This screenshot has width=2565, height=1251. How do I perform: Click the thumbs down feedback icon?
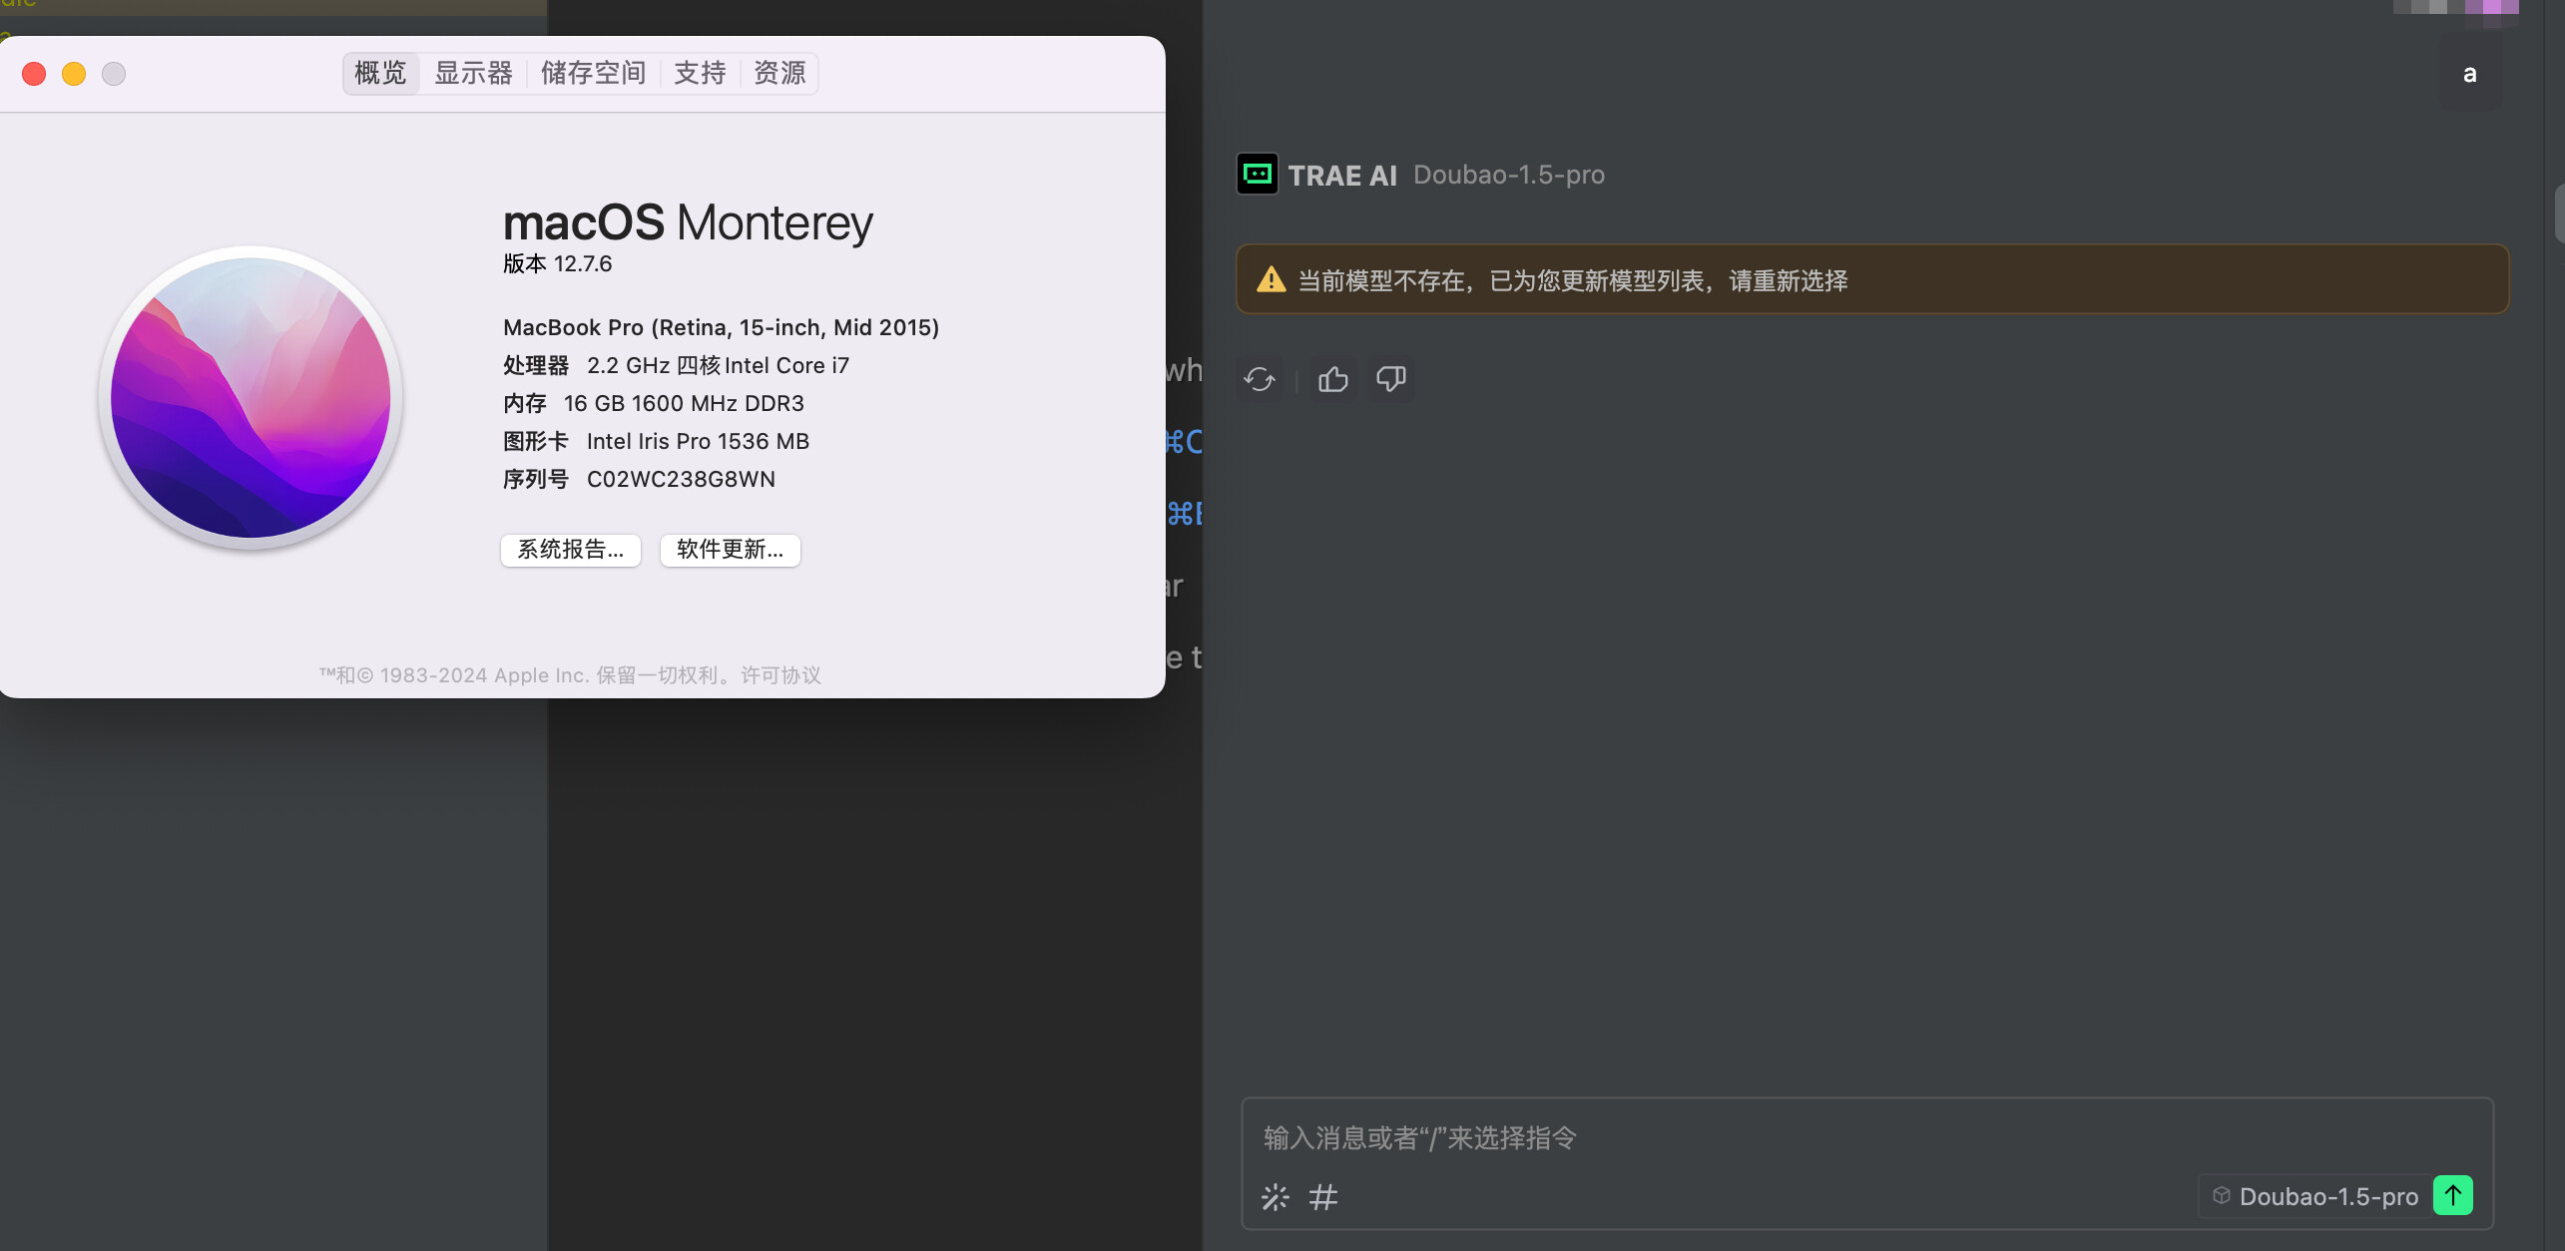[x=1390, y=379]
